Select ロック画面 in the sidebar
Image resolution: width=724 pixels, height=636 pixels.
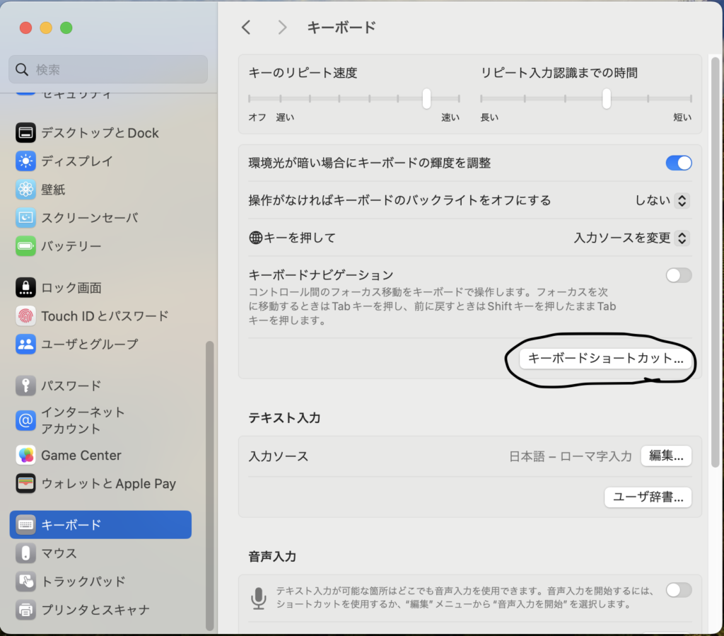pyautogui.click(x=71, y=288)
